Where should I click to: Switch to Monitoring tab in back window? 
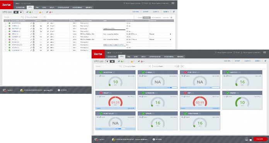pyautogui.click(x=77, y=8)
